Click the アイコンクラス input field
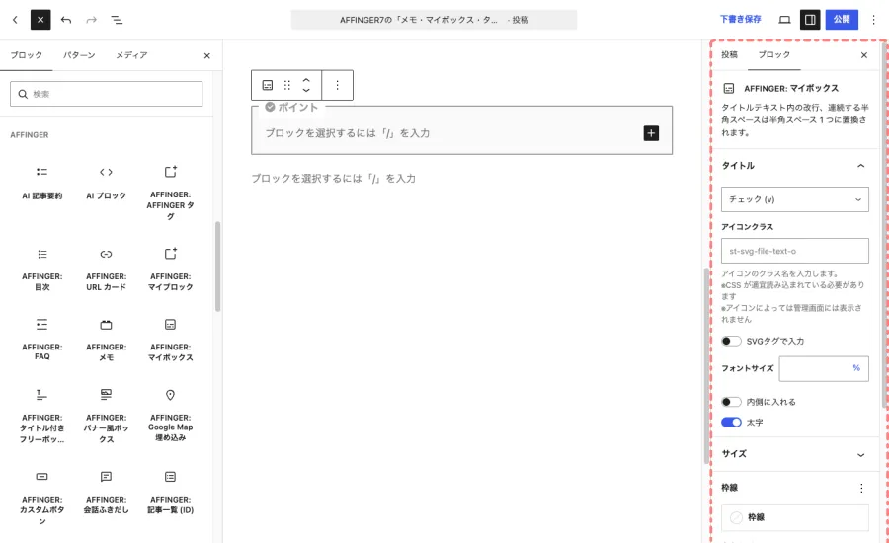This screenshot has height=543, width=889. 794,251
